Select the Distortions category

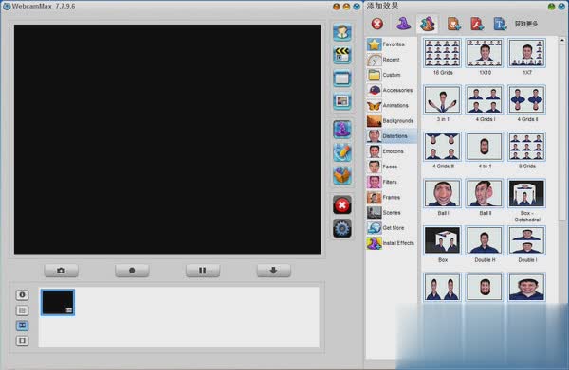point(392,136)
